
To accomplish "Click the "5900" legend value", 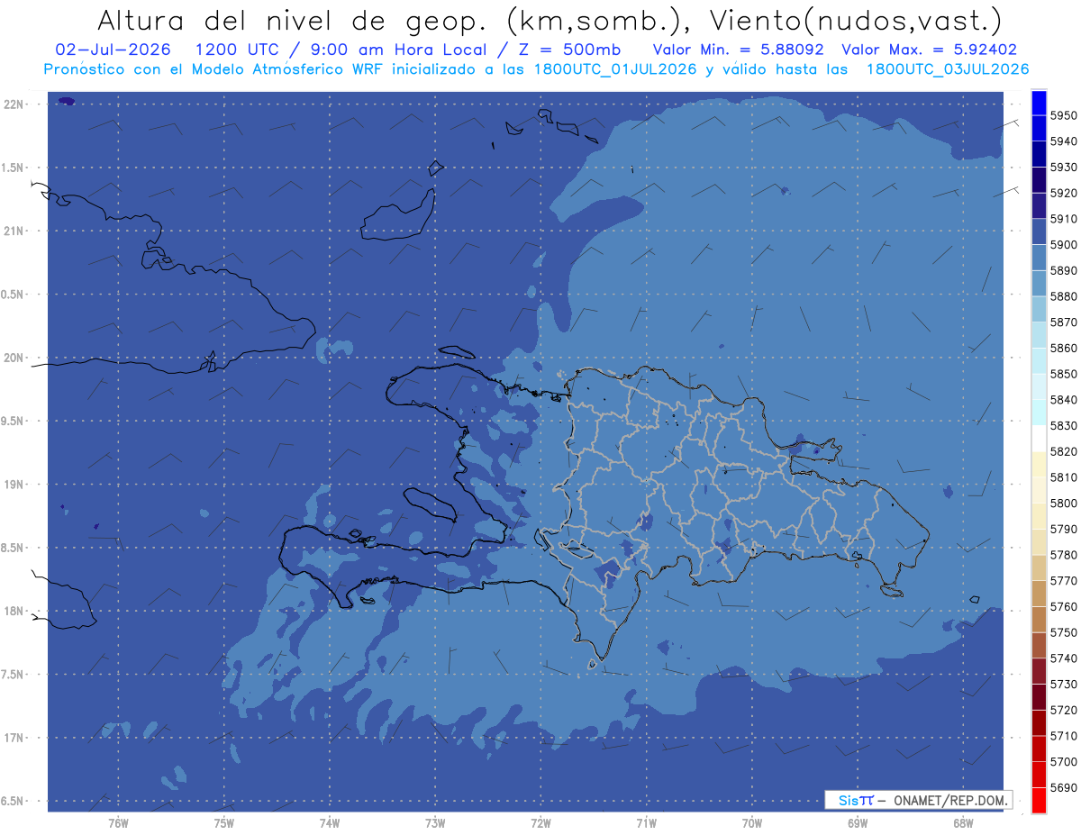I will pos(1063,245).
